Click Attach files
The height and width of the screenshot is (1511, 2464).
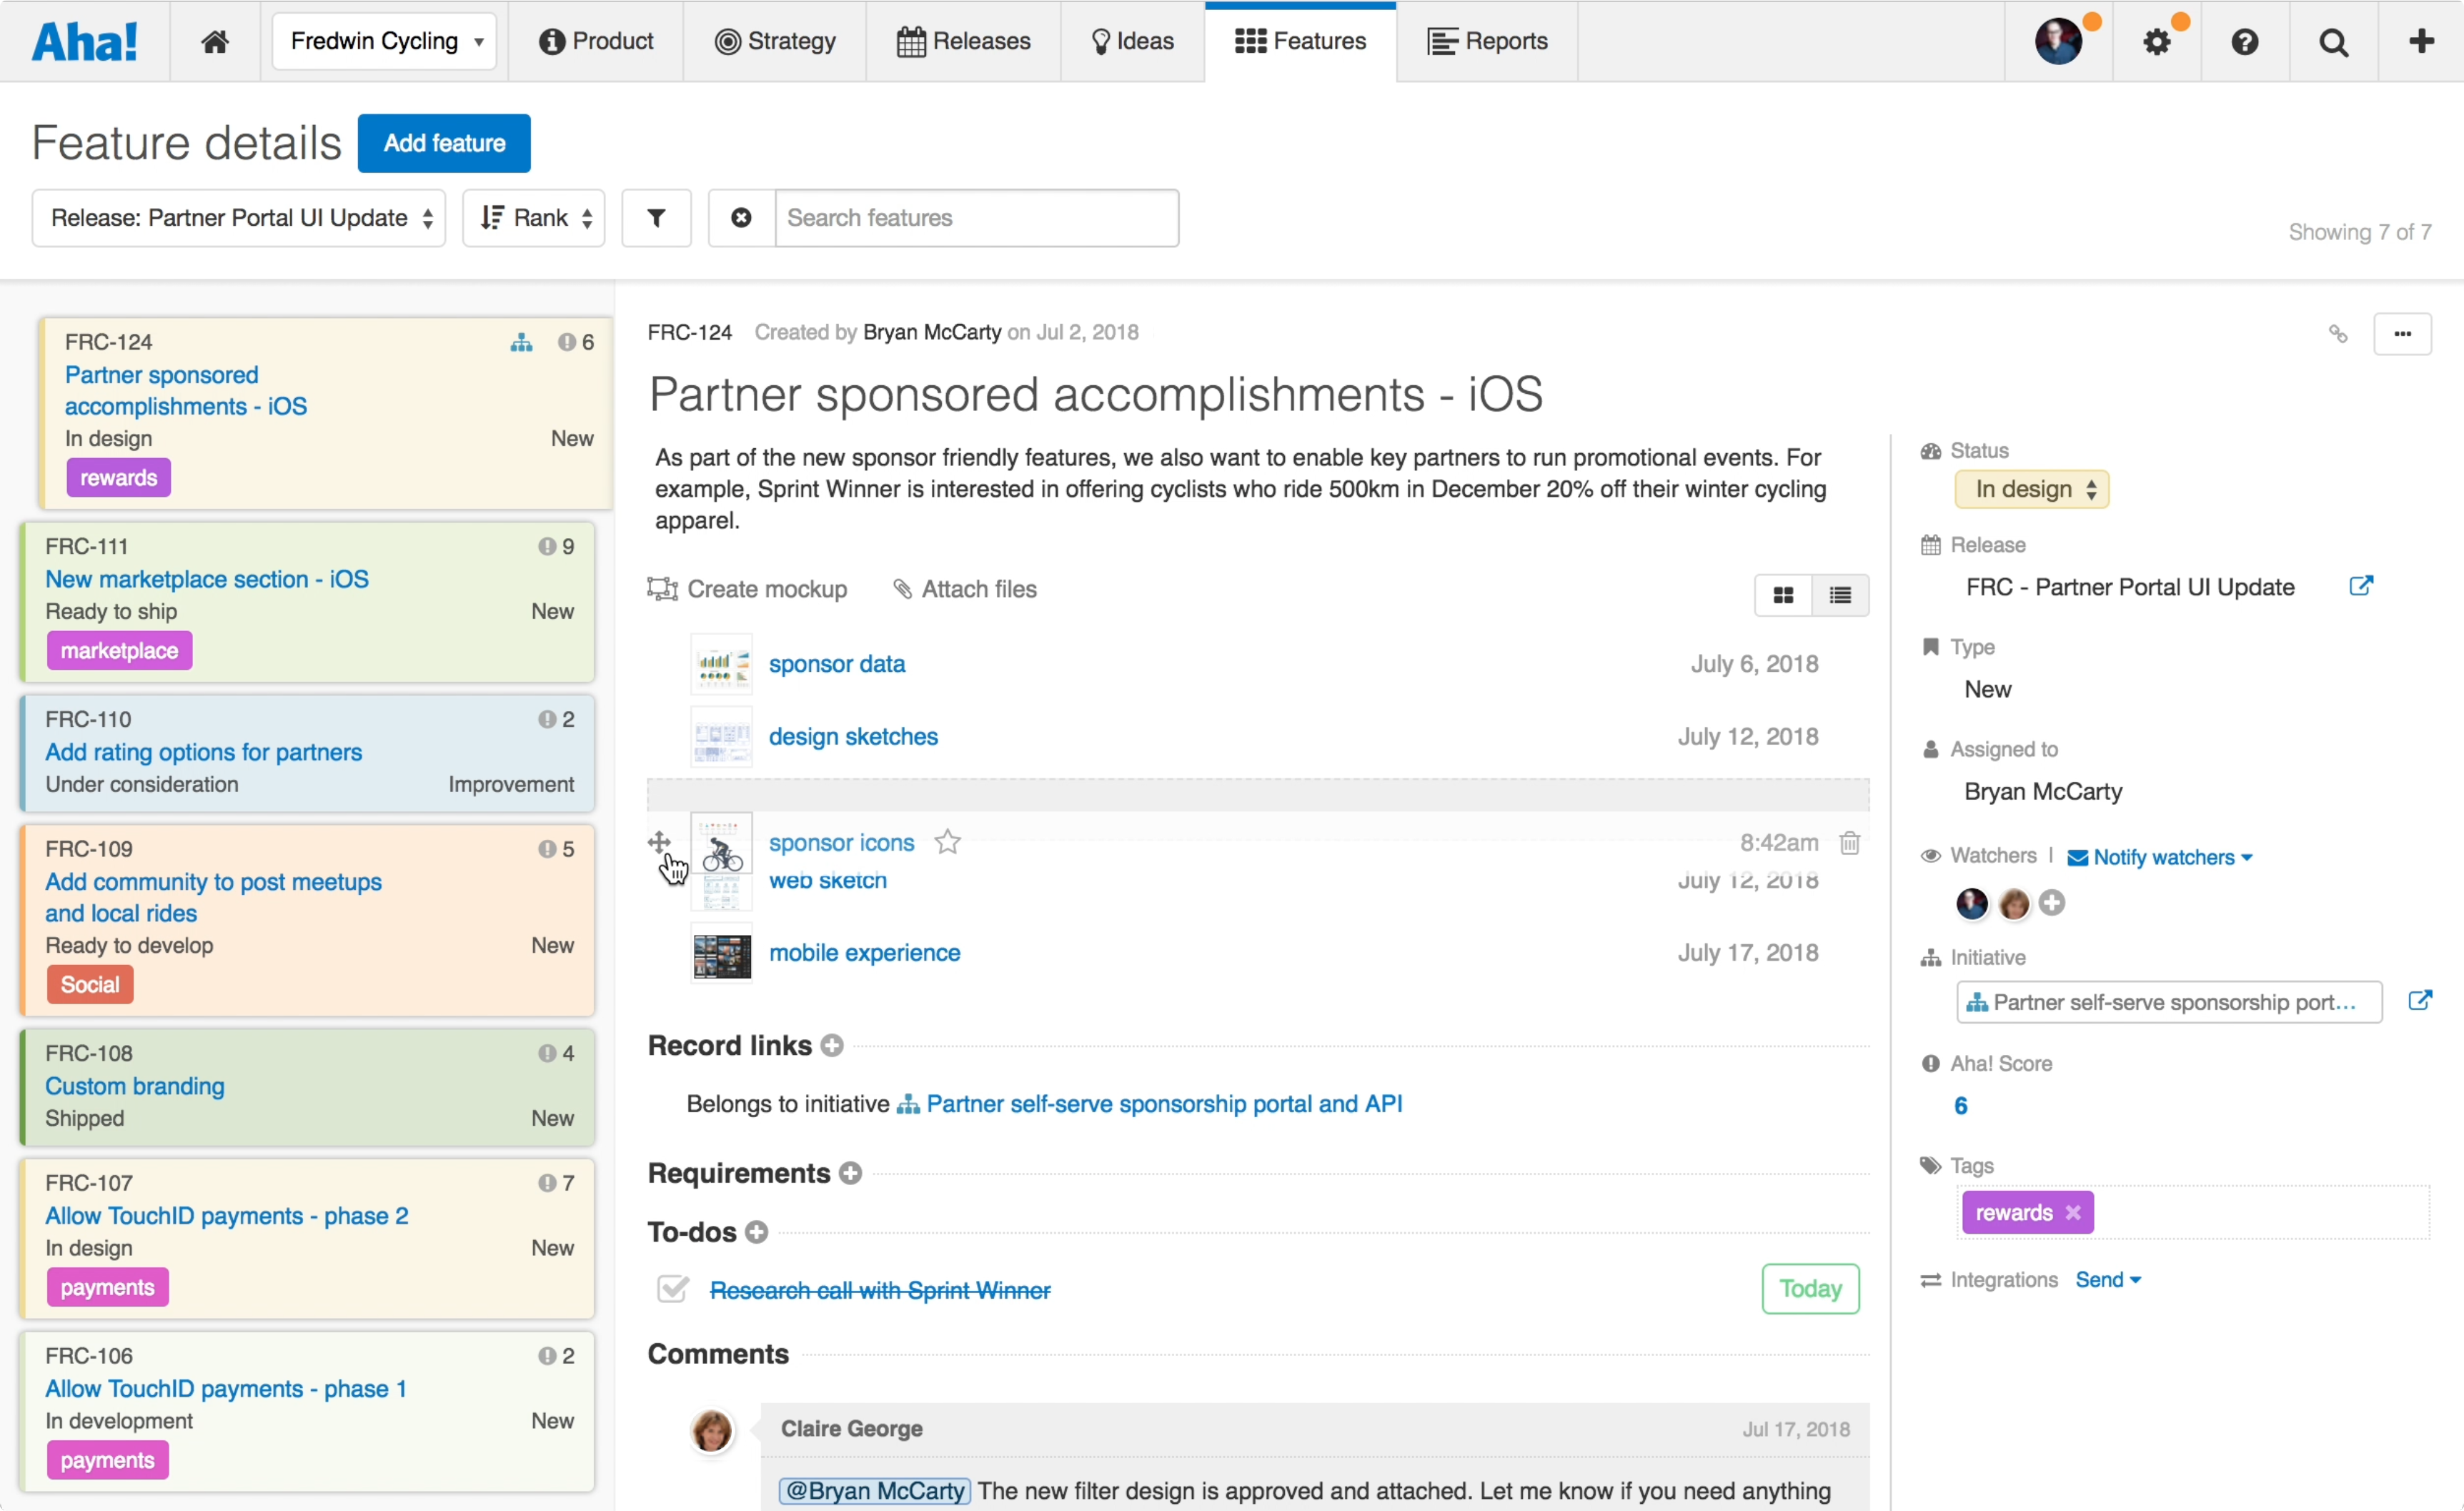[x=965, y=589]
